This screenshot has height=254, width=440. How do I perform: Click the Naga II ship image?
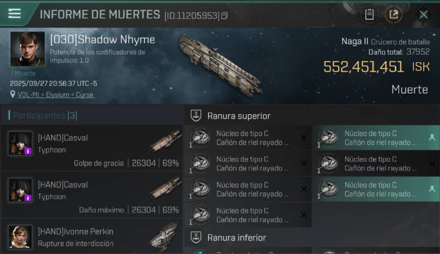pyautogui.click(x=220, y=64)
